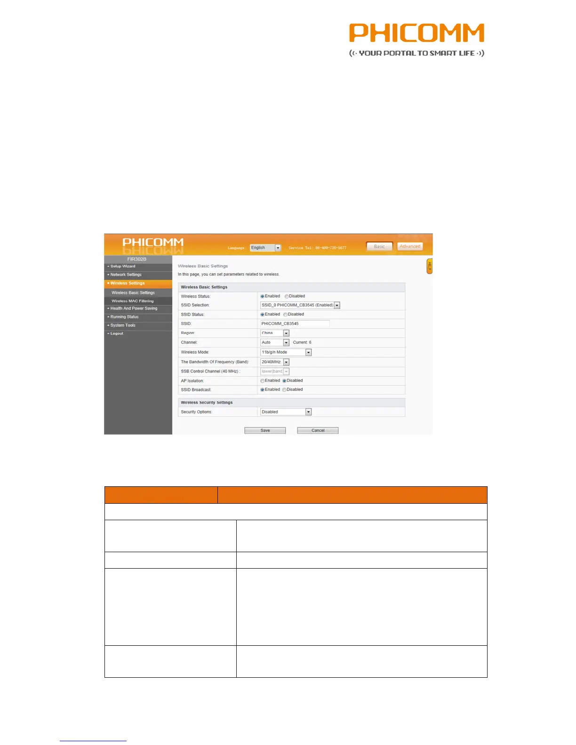Click the SSID text field PHICOMM_CB3545

tap(295, 324)
